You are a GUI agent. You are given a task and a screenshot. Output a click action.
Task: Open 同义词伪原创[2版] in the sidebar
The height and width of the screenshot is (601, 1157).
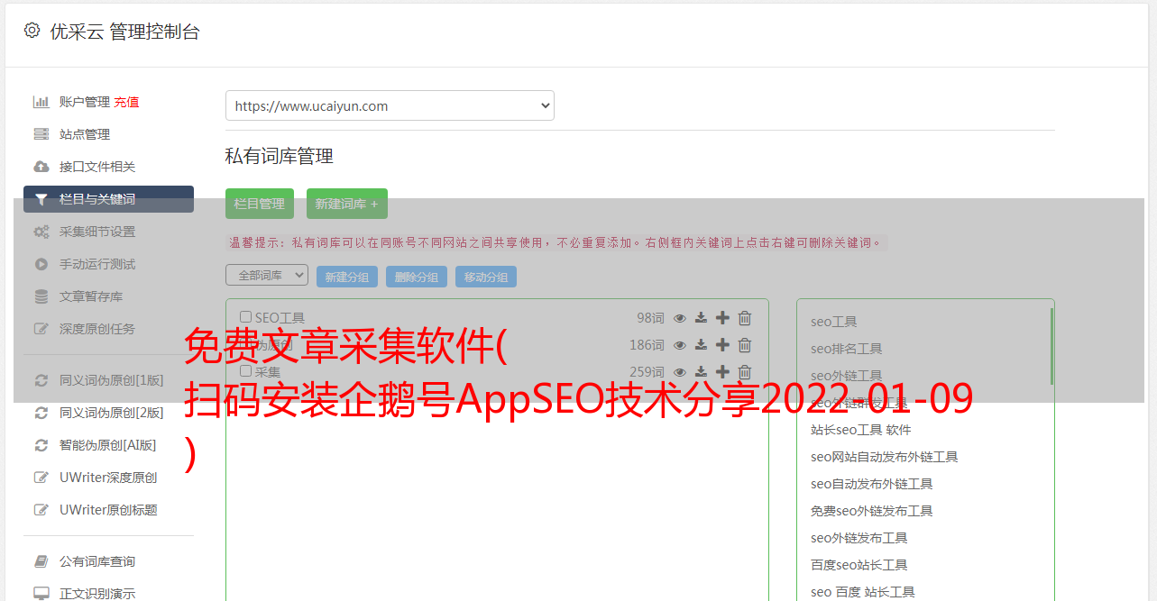(x=112, y=413)
